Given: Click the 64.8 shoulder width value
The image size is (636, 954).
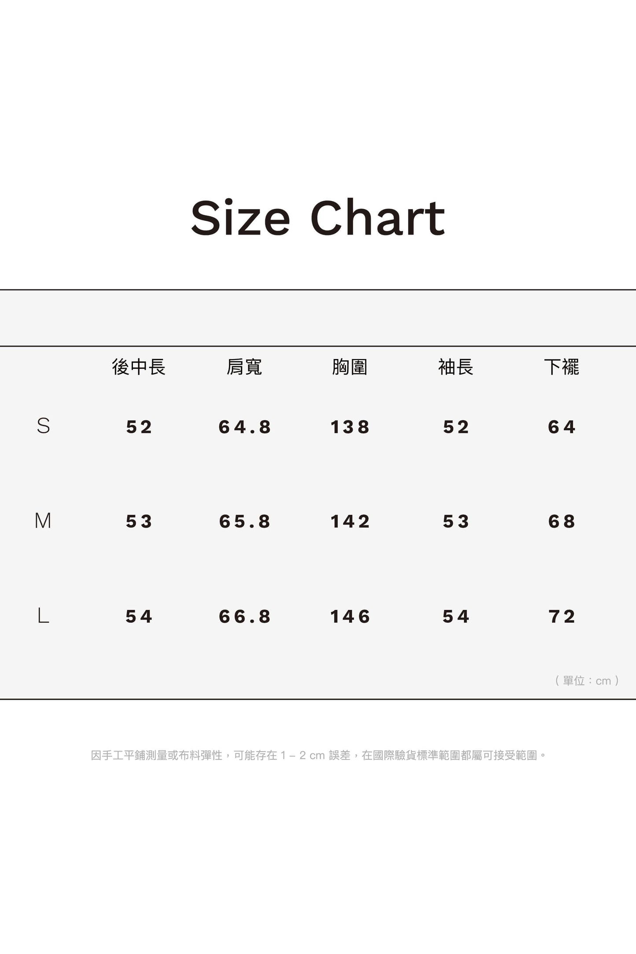Looking at the screenshot, I should (x=245, y=427).
